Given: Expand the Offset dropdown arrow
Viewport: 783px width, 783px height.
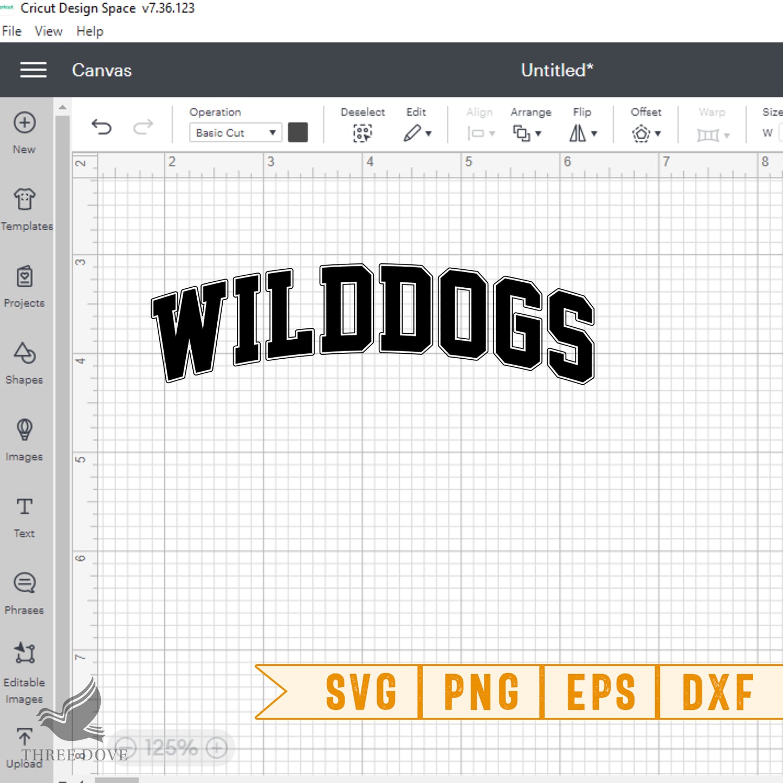Looking at the screenshot, I should point(658,133).
